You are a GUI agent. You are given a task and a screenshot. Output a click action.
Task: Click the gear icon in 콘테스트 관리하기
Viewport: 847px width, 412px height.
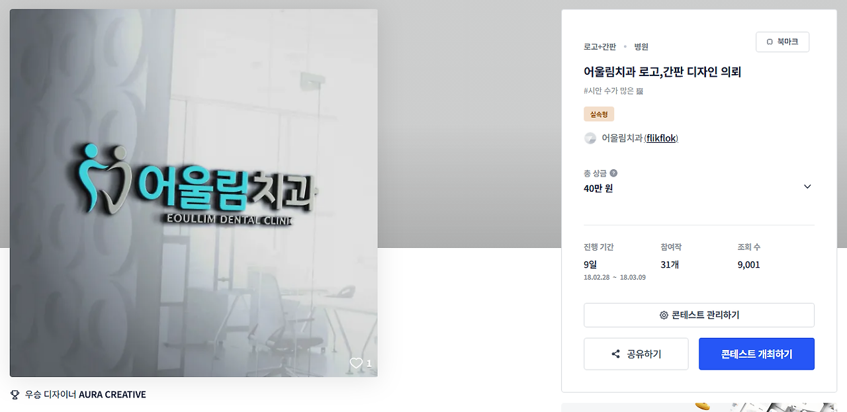click(x=664, y=315)
